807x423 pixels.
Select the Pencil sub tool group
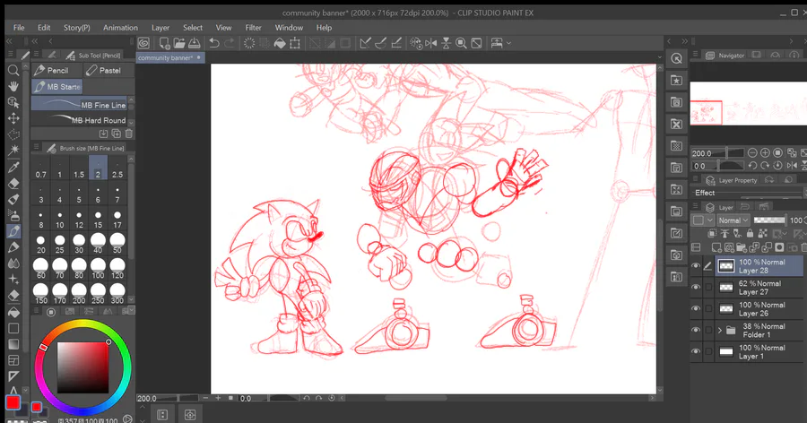click(56, 71)
